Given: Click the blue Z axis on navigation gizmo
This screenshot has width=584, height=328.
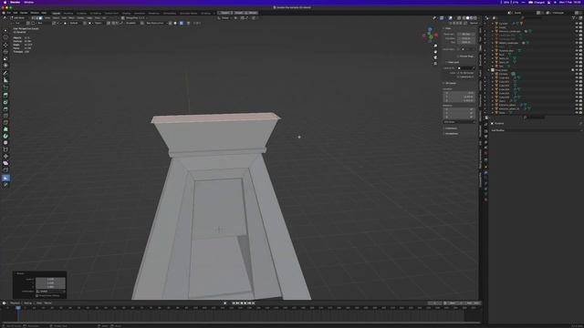Looking at the screenshot, I should 430,29.
